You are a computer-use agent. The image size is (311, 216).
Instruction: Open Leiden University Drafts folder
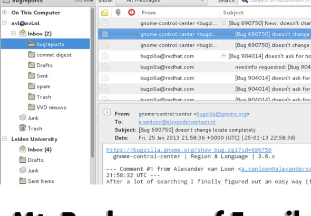coord(35,160)
